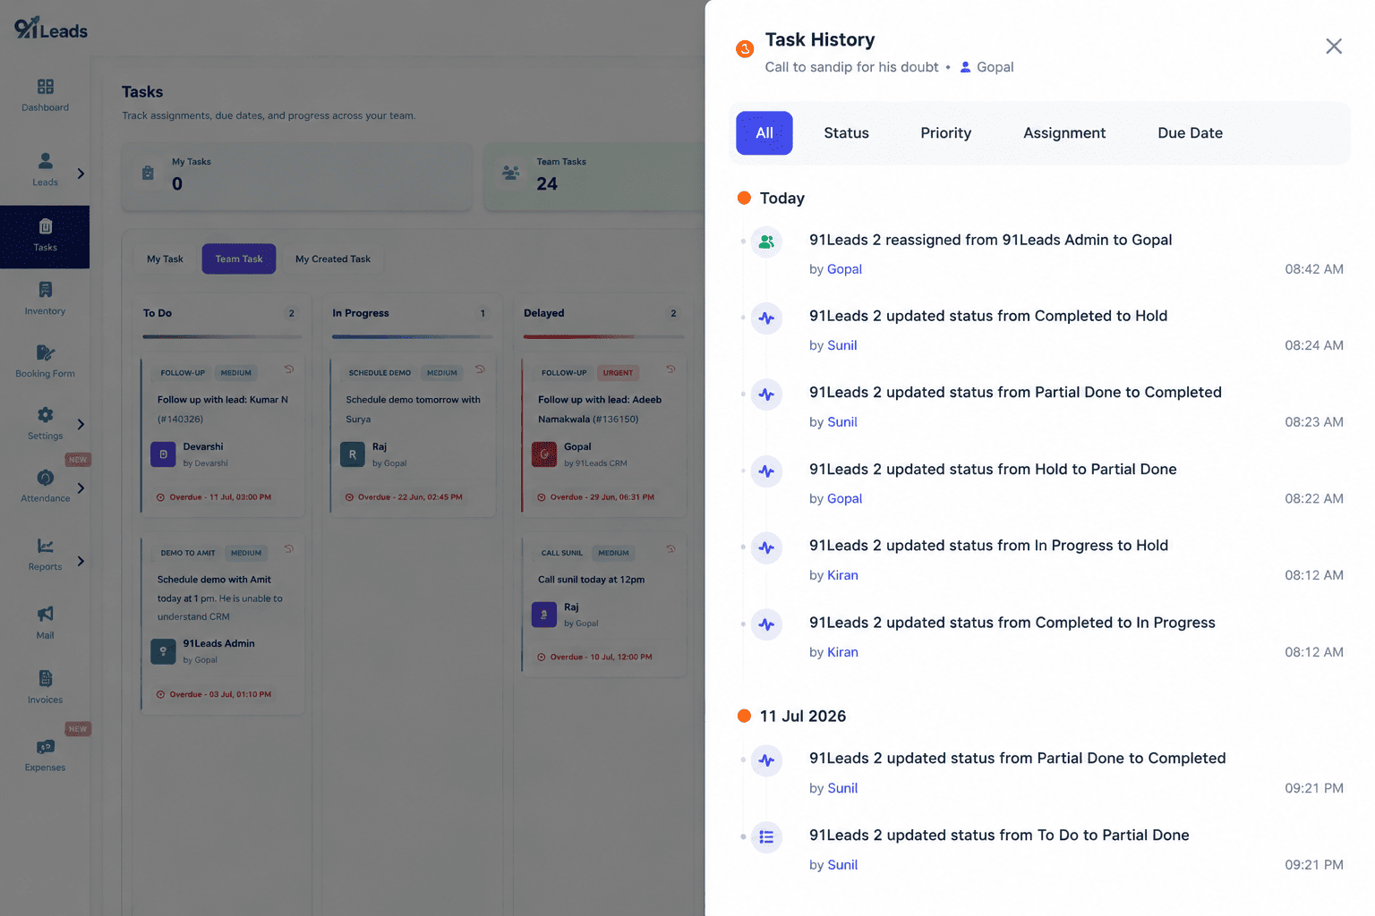The image size is (1375, 916).
Task: Expand the Leads submenu chevron
Action: [x=81, y=174]
